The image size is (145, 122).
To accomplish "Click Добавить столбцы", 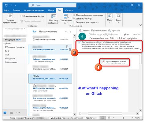I will coord(82,19).
